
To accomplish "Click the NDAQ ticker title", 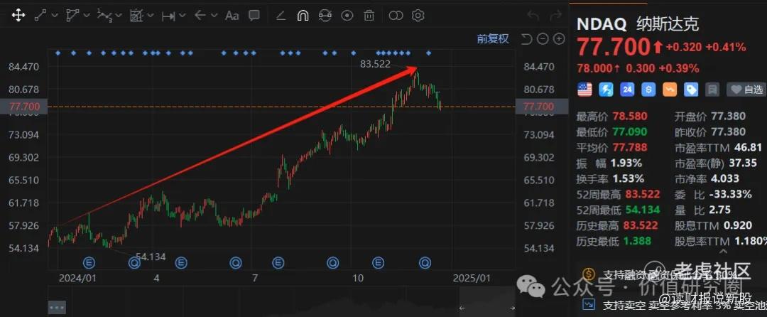I will [x=602, y=24].
